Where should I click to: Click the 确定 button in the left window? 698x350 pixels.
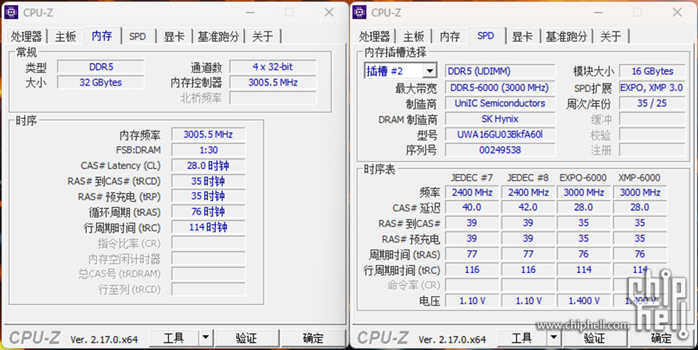[313, 337]
